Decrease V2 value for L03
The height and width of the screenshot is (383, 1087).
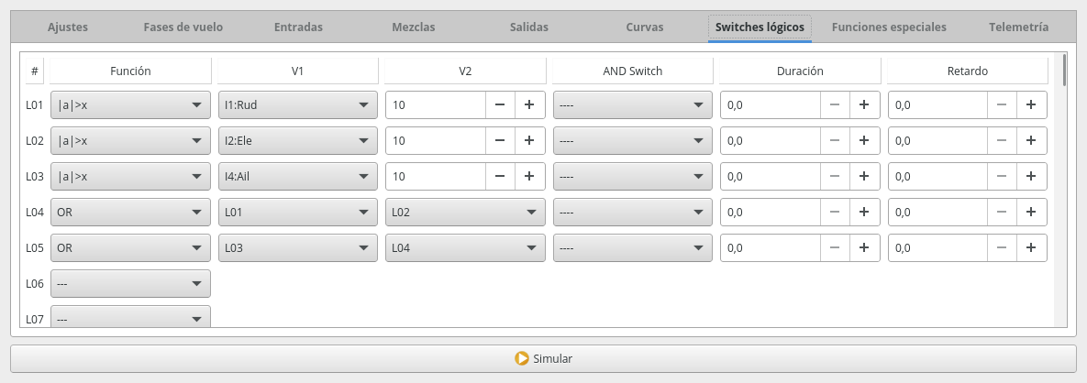click(500, 177)
